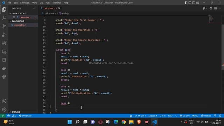Image resolution: width=224 pixels, height=126 pixels.
Task: Select Win32 configuration in status bar
Action: 195,116
